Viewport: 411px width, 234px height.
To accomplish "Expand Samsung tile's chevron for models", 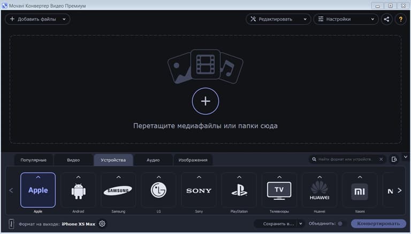I will [118, 177].
